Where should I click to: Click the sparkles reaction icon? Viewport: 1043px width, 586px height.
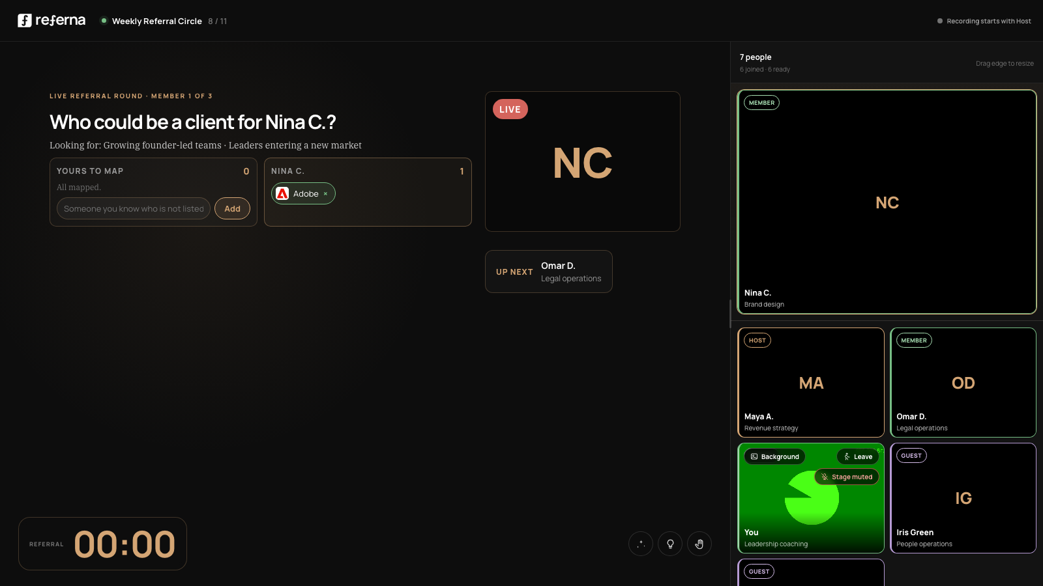(641, 544)
